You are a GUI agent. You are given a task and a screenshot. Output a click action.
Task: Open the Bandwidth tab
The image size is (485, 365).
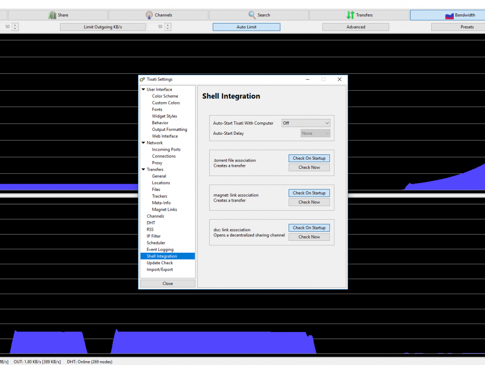[x=448, y=15]
